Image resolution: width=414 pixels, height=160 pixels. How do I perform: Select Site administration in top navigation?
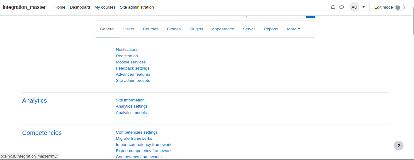click(x=137, y=7)
